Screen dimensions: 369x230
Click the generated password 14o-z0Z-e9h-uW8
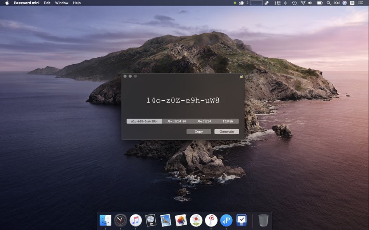(x=183, y=100)
